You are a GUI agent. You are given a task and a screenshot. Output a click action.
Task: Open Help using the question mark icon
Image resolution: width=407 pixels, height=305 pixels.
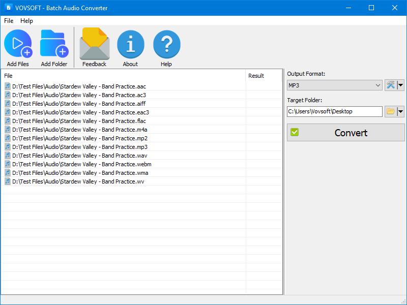pyautogui.click(x=166, y=45)
